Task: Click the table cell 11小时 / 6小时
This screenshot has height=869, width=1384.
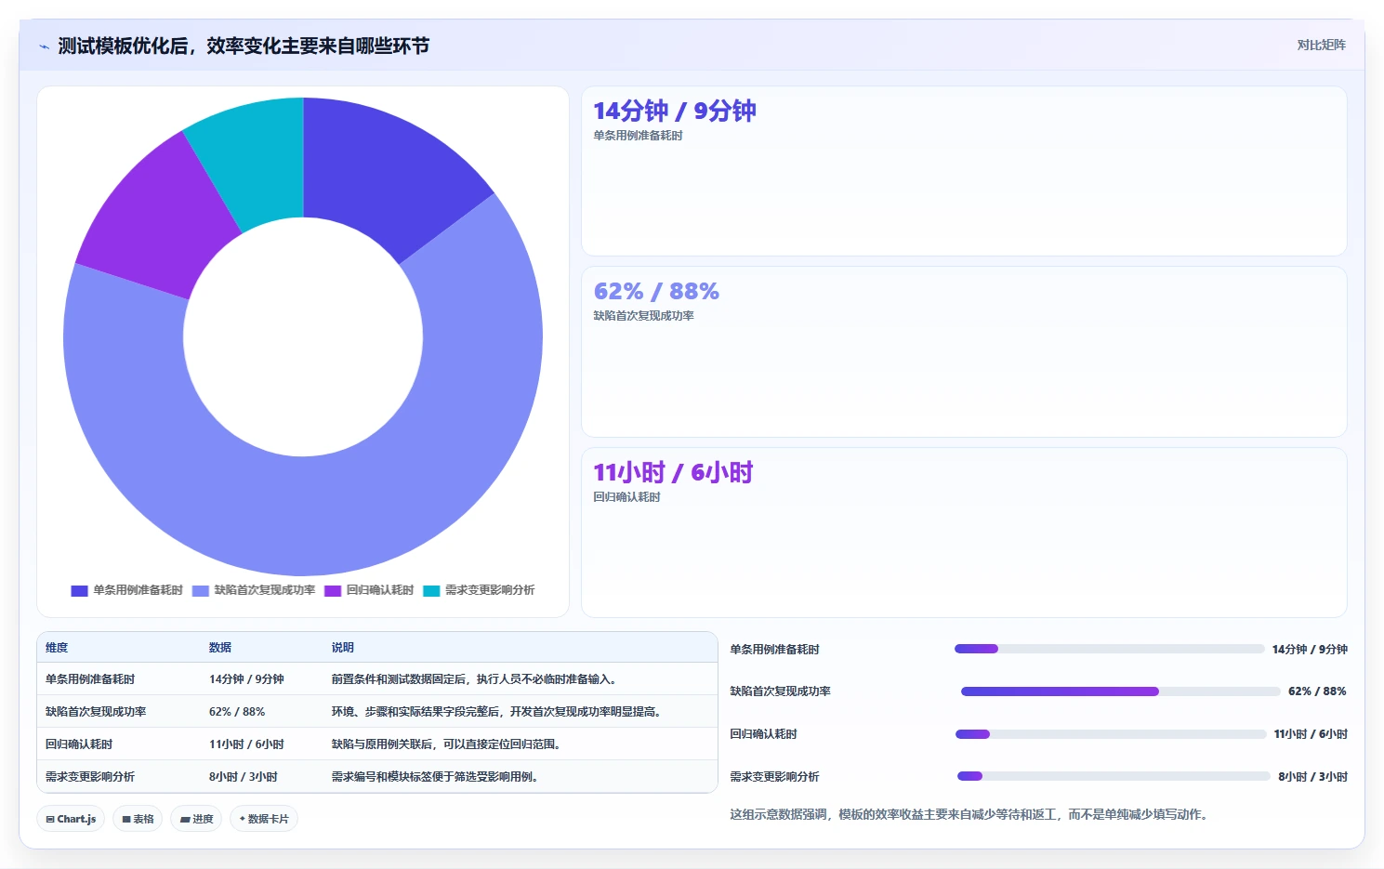Action: pos(246,744)
